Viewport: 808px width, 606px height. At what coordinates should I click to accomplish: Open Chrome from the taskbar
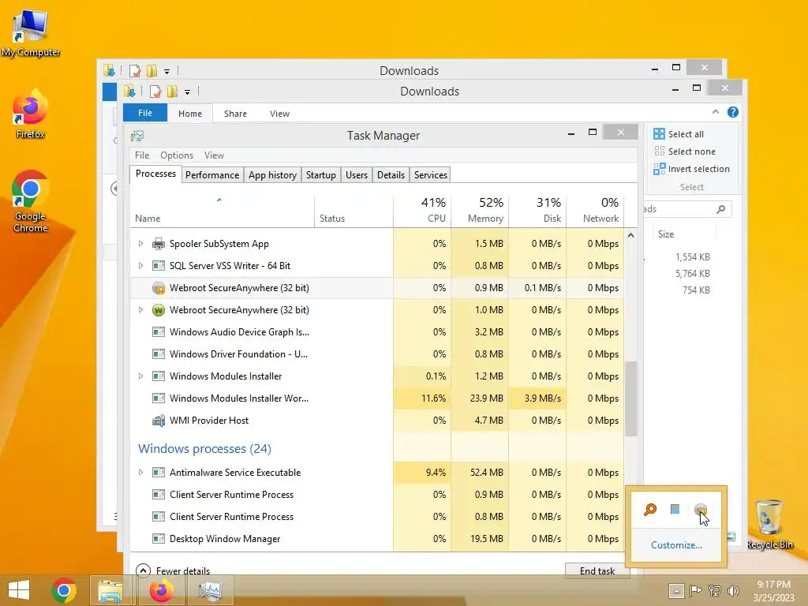(64, 590)
